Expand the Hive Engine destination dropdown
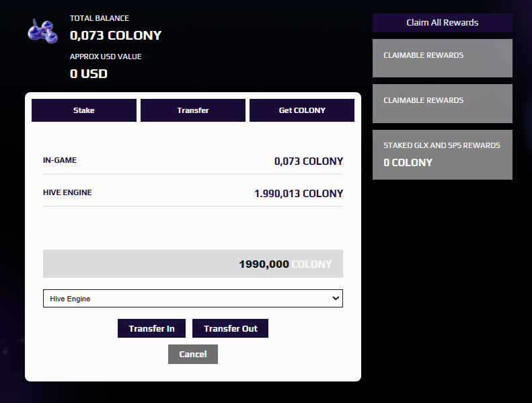Screen dimensions: 532x403 click(x=193, y=299)
